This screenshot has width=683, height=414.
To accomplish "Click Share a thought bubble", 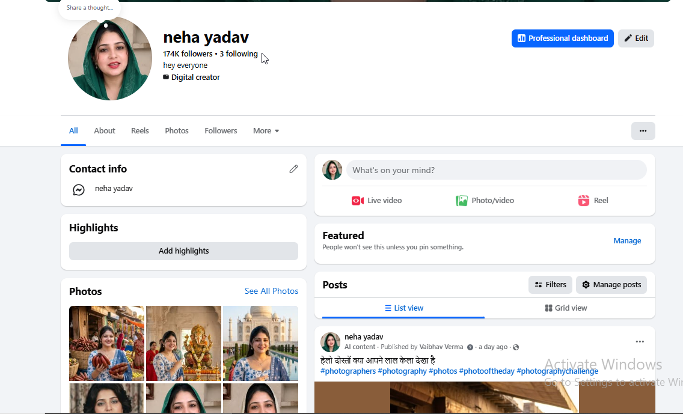I will pyautogui.click(x=90, y=8).
